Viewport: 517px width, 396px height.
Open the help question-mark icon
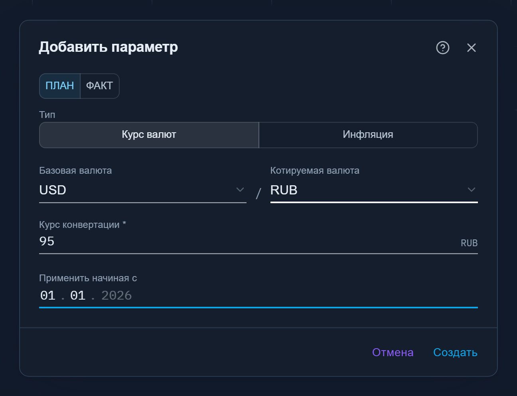point(443,48)
